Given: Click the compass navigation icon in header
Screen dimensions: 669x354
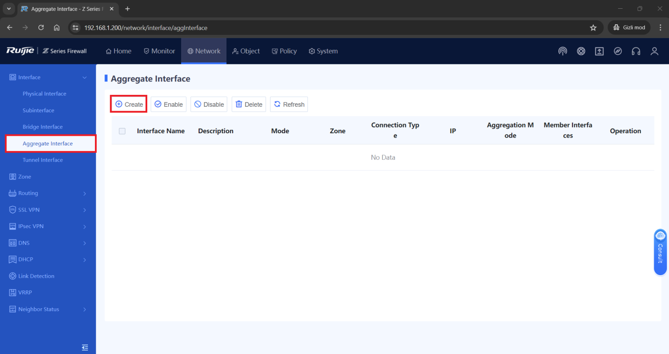Looking at the screenshot, I should (618, 51).
